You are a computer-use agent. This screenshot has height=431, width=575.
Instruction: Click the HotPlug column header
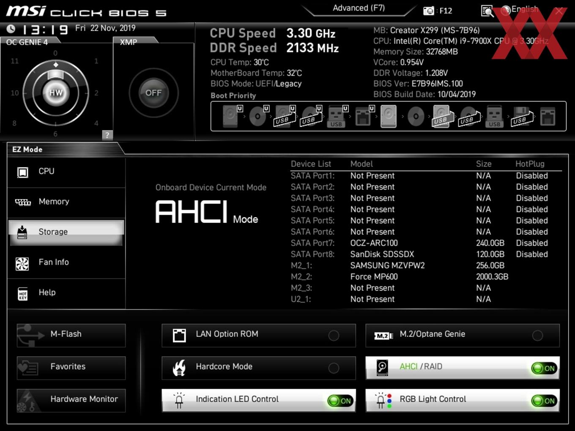click(x=530, y=164)
